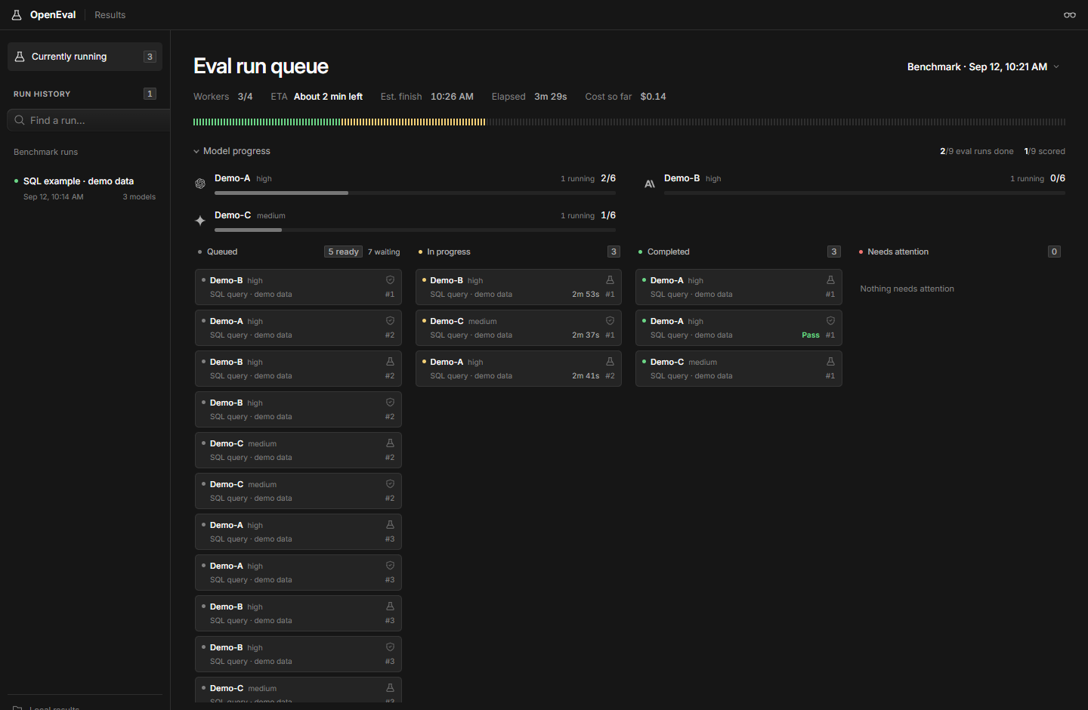Click the Demo-B model progress bar

point(864,193)
